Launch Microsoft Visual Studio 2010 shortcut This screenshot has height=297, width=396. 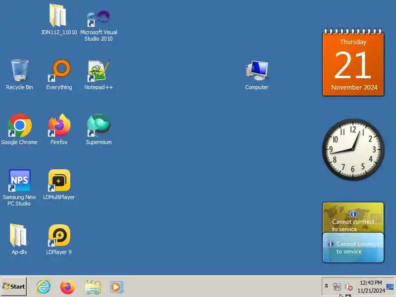point(99,25)
